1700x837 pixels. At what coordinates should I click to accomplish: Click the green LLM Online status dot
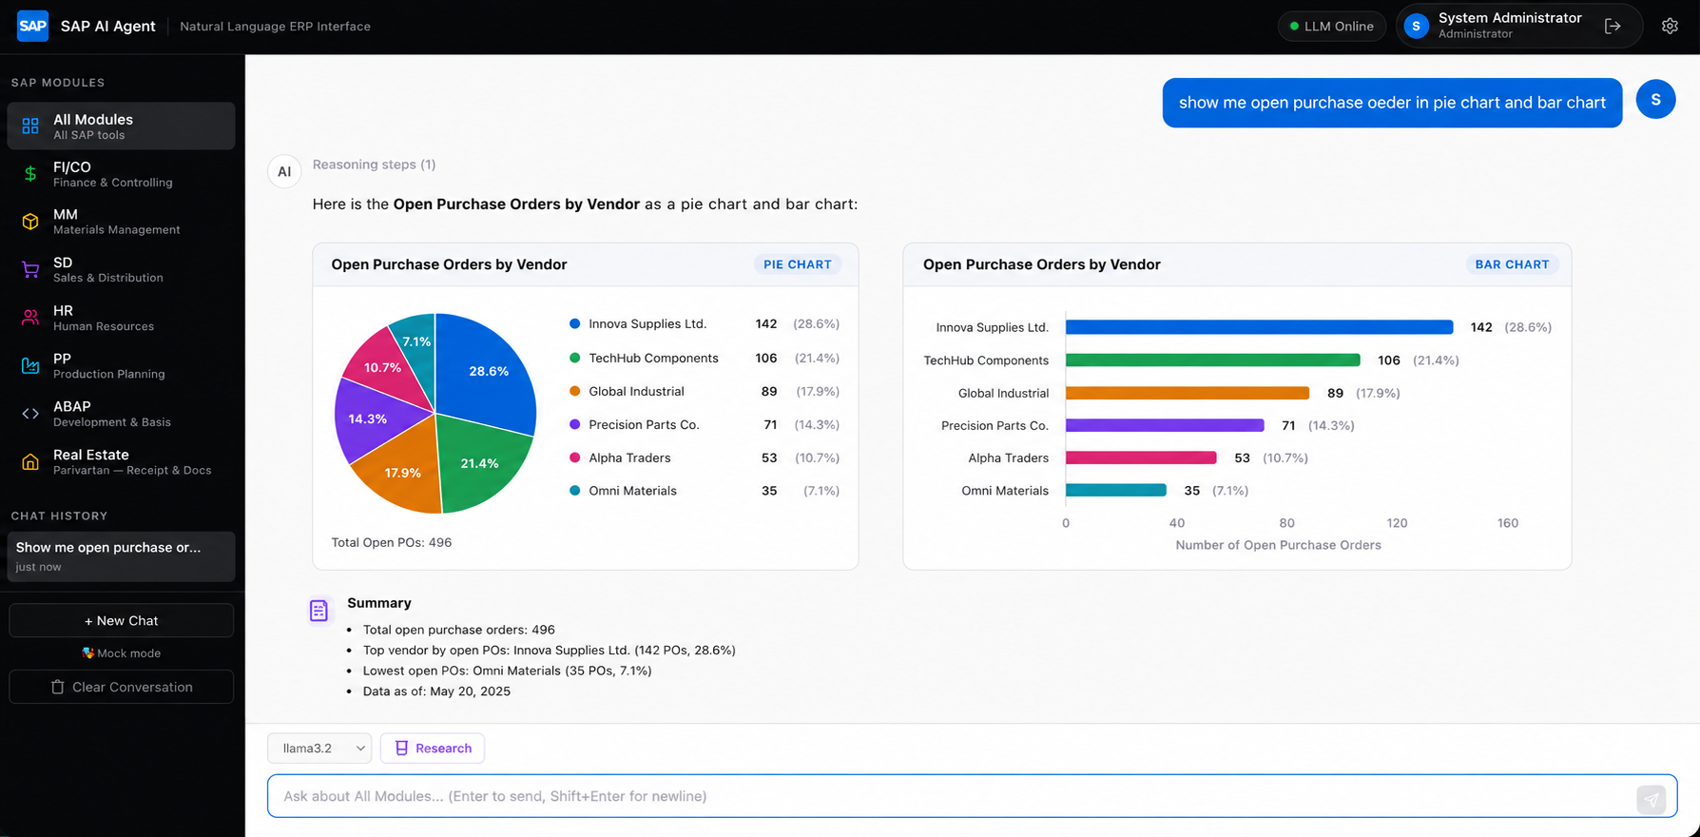tap(1294, 27)
